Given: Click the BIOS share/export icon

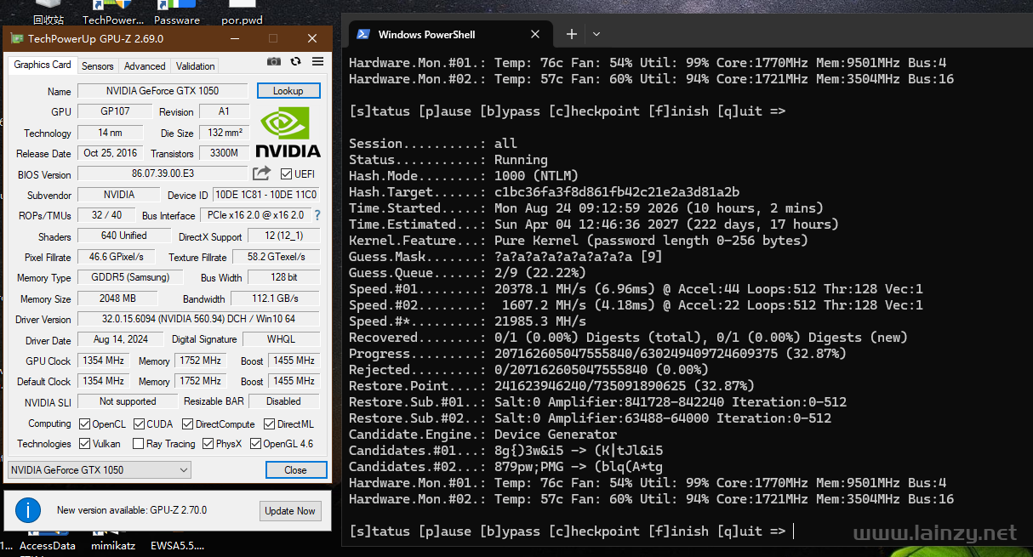Looking at the screenshot, I should point(262,173).
